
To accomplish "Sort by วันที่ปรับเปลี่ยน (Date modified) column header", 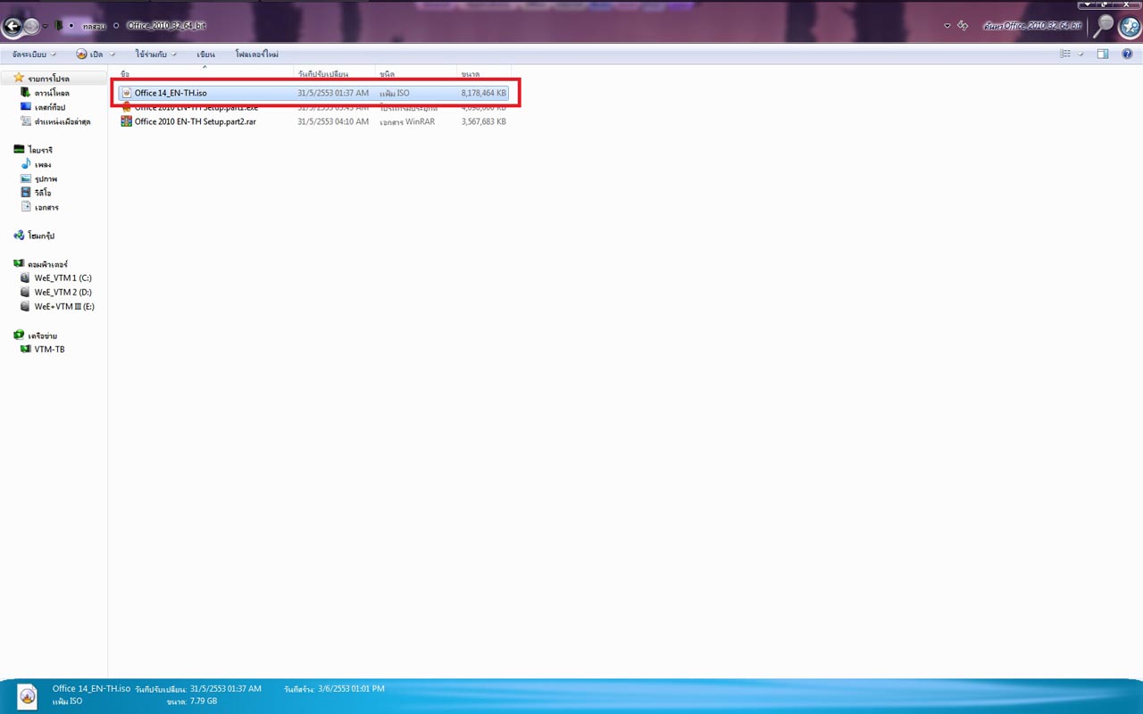I will pyautogui.click(x=335, y=73).
